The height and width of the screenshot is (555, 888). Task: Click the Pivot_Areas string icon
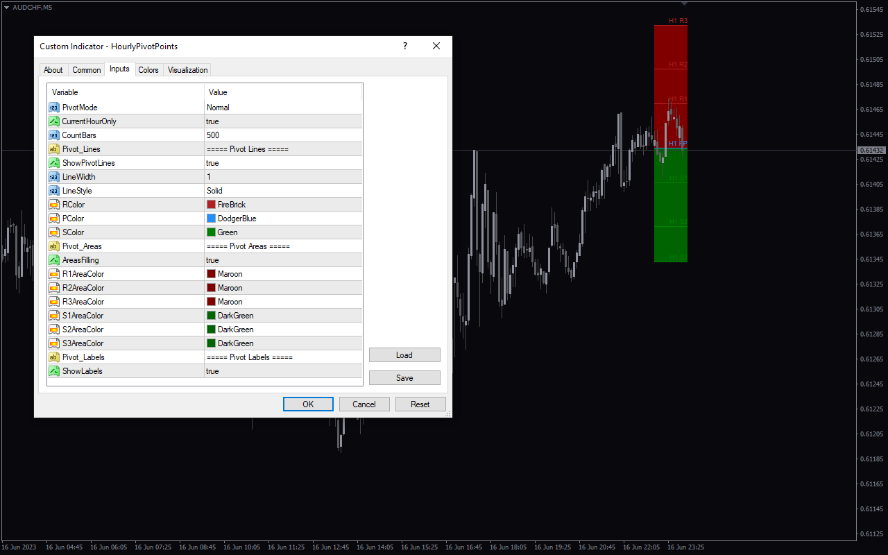tap(53, 246)
